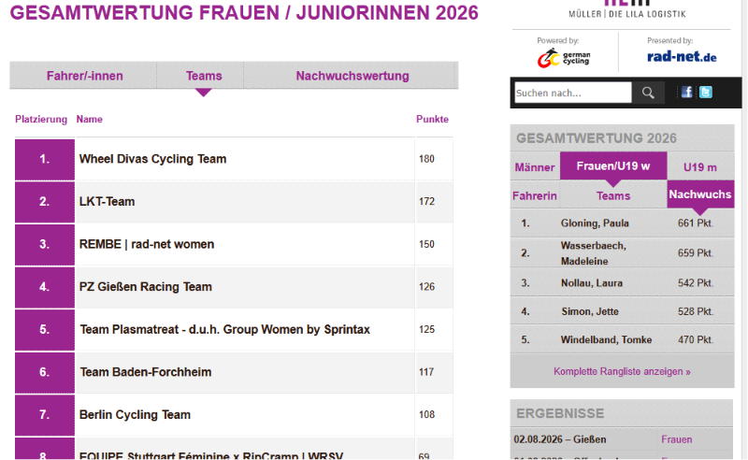Open 'Komplette Rangliste anzeigen' link
Image resolution: width=748 pixels, height=460 pixels.
622,371
